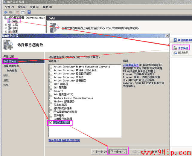Expand the Configuration tree node
Viewport: 192px width, 156px height.
pos(6,32)
